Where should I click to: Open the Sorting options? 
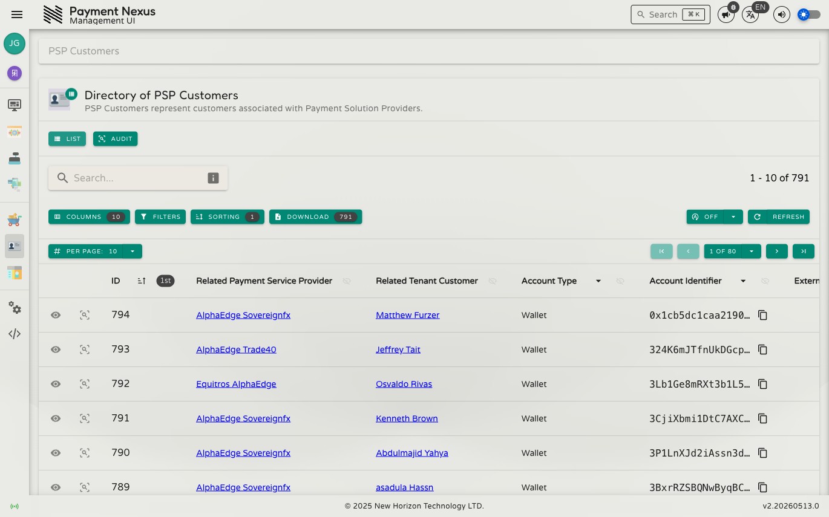point(228,216)
